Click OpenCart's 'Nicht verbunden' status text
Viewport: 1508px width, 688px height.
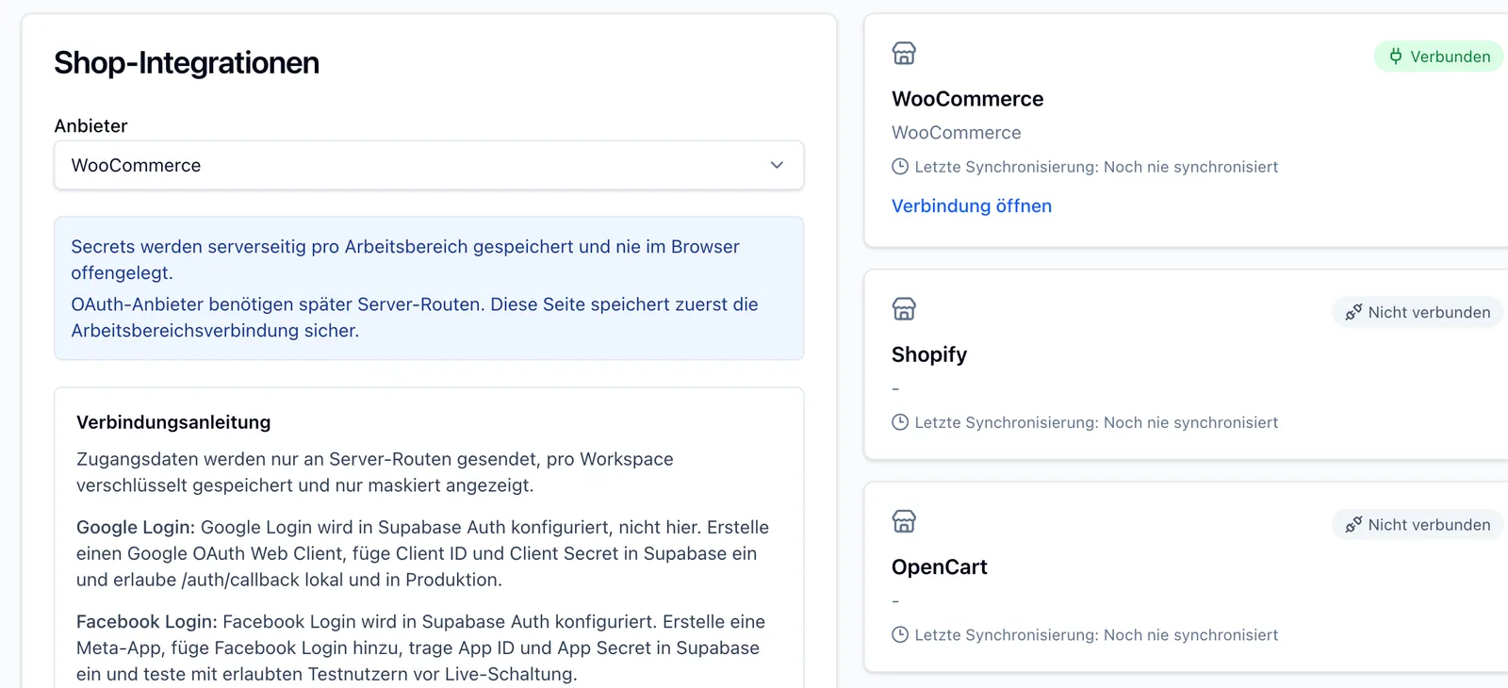coord(1430,525)
